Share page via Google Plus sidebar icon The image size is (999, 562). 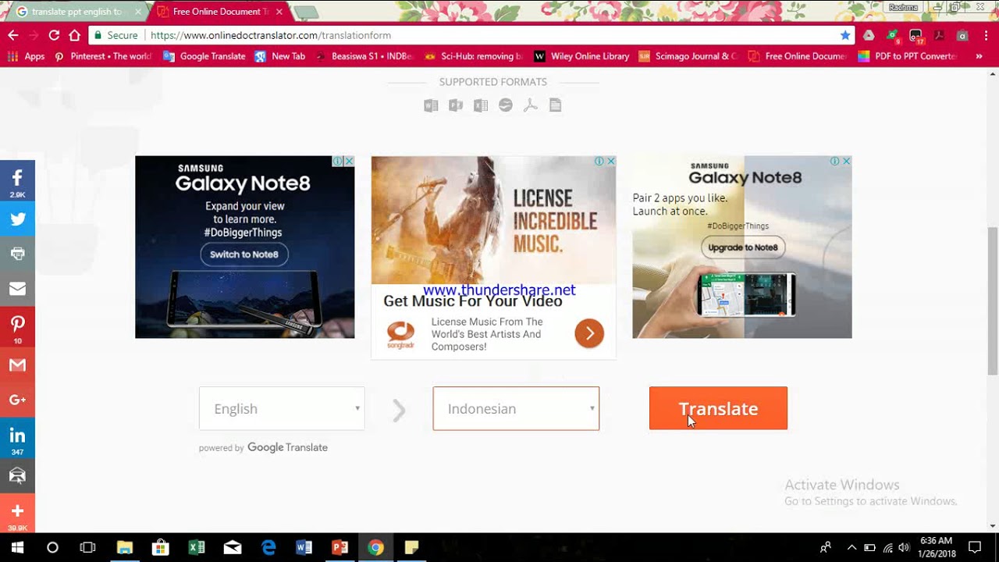[x=17, y=400]
